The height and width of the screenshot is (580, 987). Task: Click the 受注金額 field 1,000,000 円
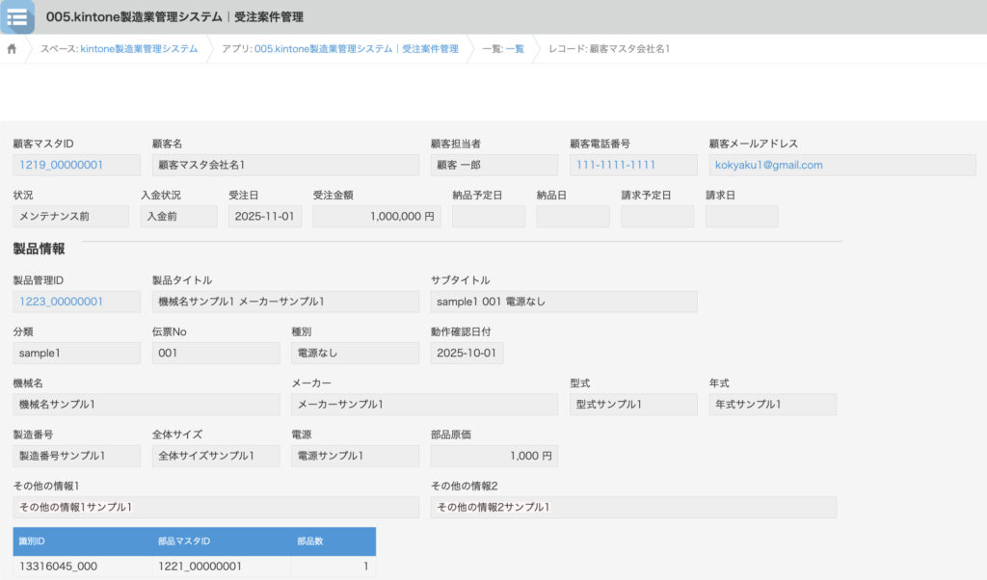(x=376, y=217)
